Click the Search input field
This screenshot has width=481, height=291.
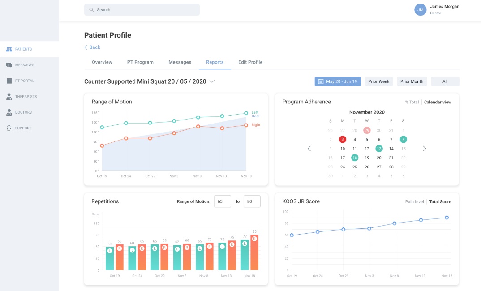pos(142,10)
